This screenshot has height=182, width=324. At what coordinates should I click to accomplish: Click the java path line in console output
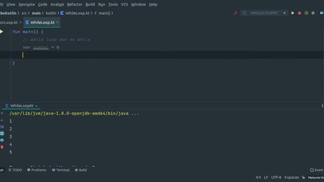click(x=74, y=113)
